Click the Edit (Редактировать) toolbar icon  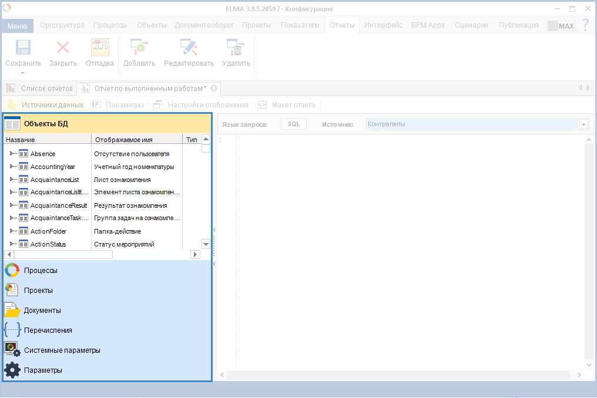(189, 48)
